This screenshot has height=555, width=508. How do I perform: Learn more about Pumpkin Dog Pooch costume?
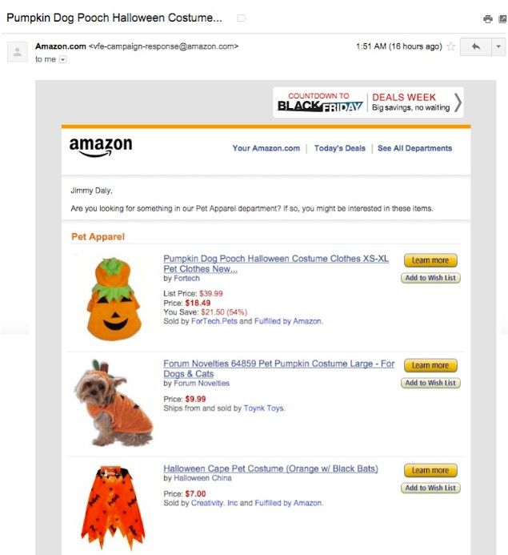430,260
